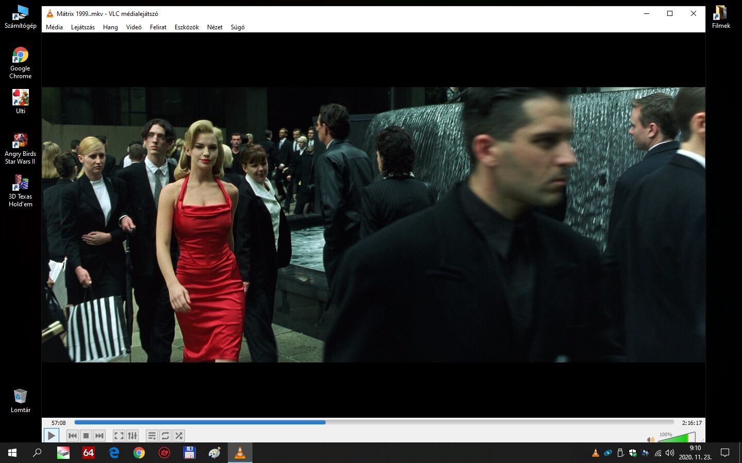Open the red 64 app in the taskbar

point(89,453)
